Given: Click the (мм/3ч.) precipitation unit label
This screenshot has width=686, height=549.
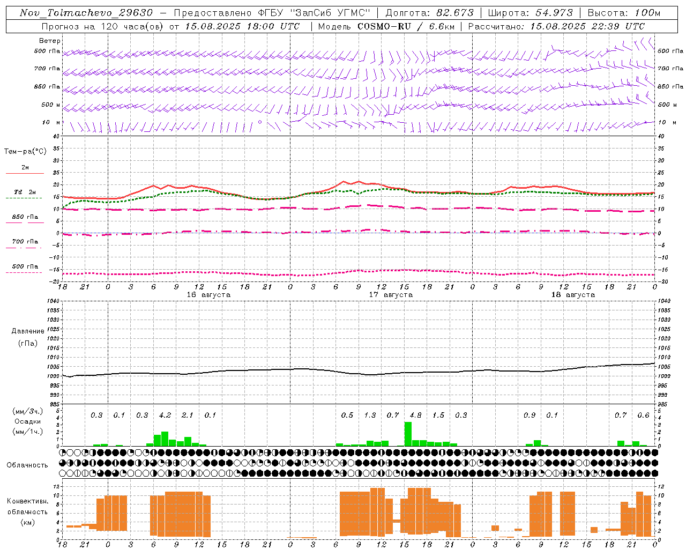Looking at the screenshot, I should point(28,411).
